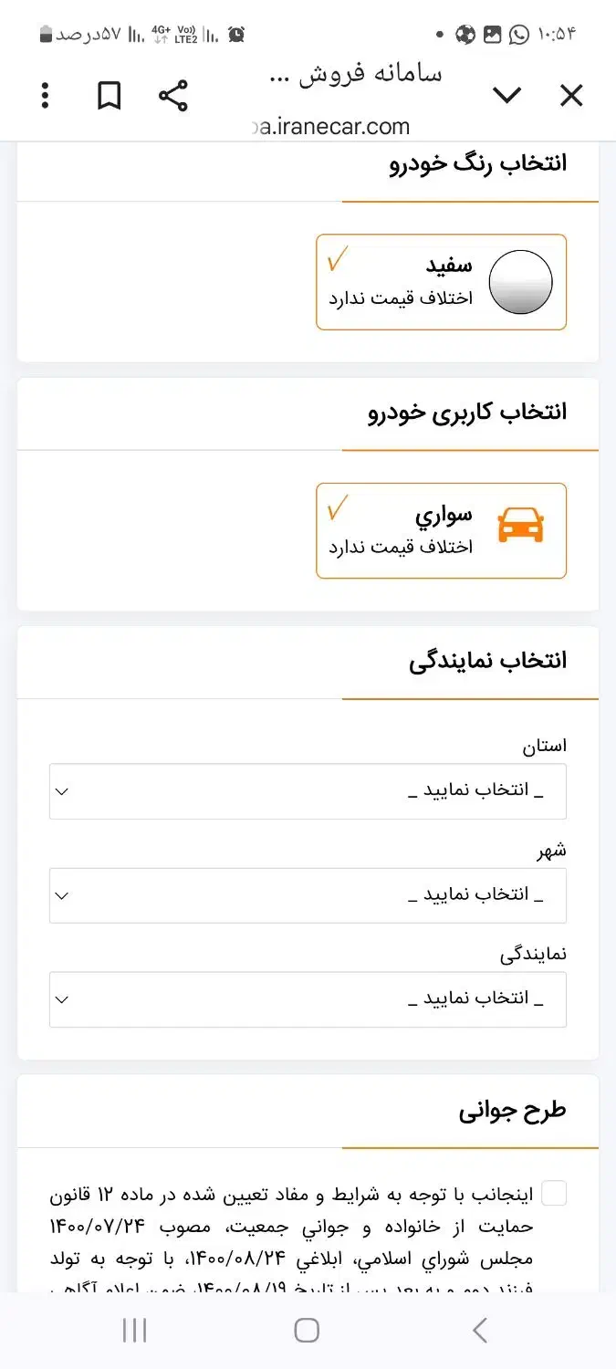Viewport: 616px width, 1369px height.
Task: Select the سفید color option card
Action: point(441,282)
